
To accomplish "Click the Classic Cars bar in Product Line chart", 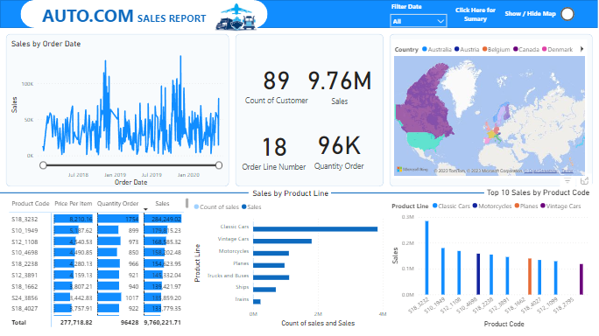I will (x=315, y=229).
